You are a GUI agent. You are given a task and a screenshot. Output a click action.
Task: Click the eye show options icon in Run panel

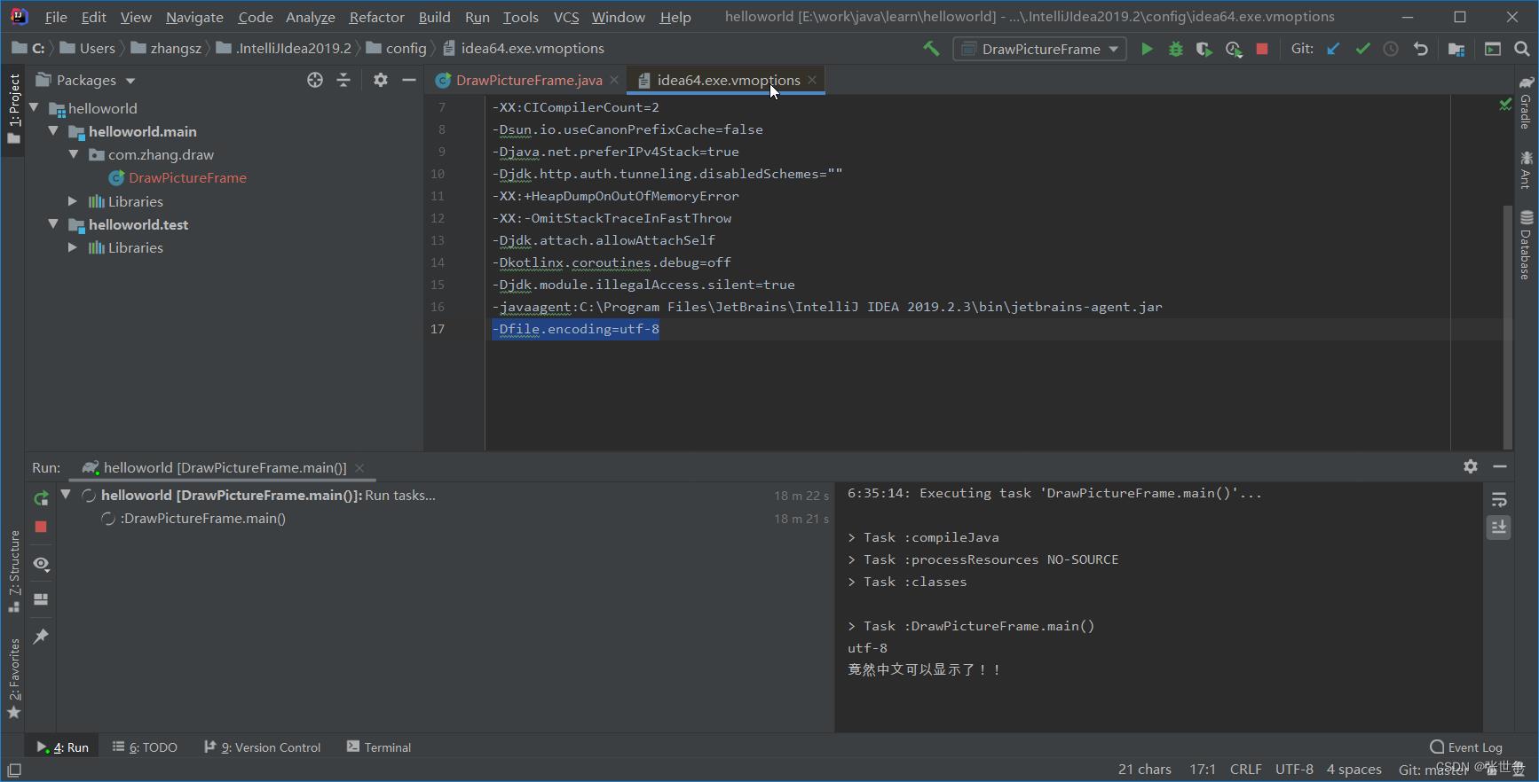(x=41, y=564)
